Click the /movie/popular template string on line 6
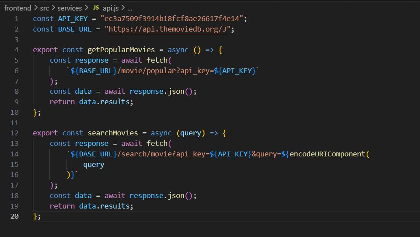The height and width of the screenshot is (237, 420). click(142, 71)
